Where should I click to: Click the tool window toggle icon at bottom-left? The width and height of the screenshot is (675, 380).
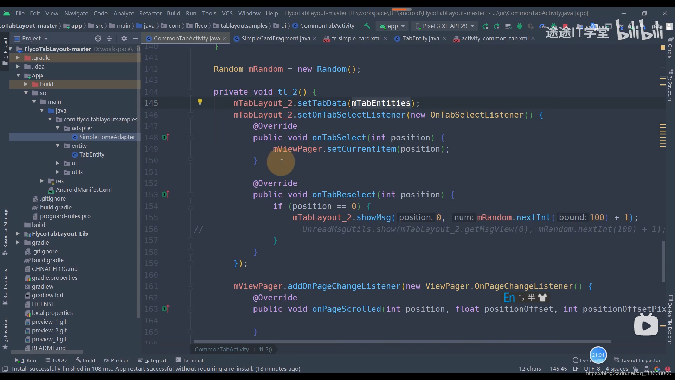pyautogui.click(x=5, y=369)
